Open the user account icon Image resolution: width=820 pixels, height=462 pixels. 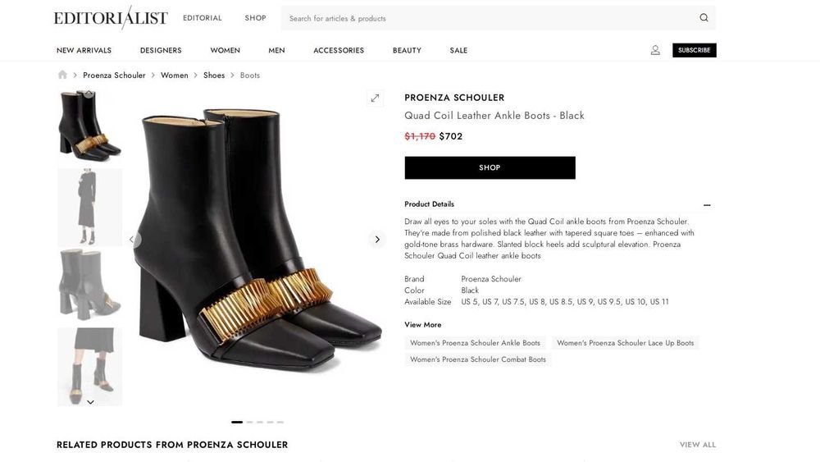pyautogui.click(x=655, y=50)
